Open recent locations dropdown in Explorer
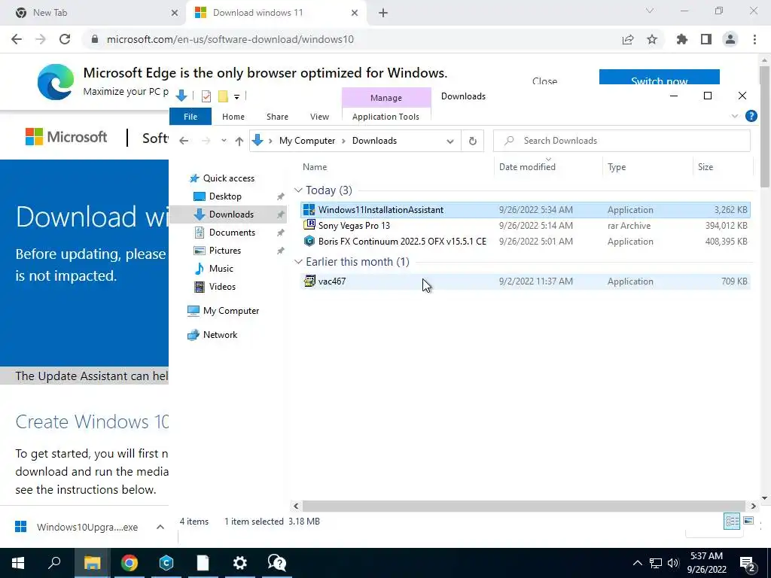 [224, 141]
